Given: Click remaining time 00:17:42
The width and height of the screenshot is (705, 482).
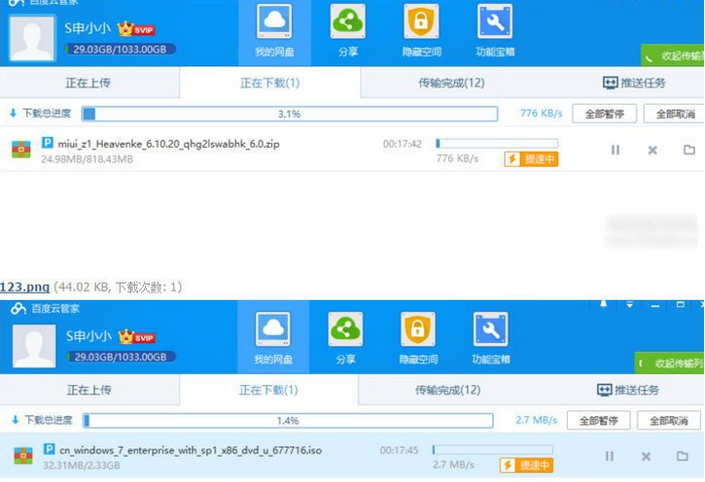Looking at the screenshot, I should tap(403, 144).
